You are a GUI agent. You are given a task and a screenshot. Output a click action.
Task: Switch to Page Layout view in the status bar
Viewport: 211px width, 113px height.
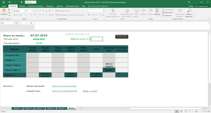181,111
